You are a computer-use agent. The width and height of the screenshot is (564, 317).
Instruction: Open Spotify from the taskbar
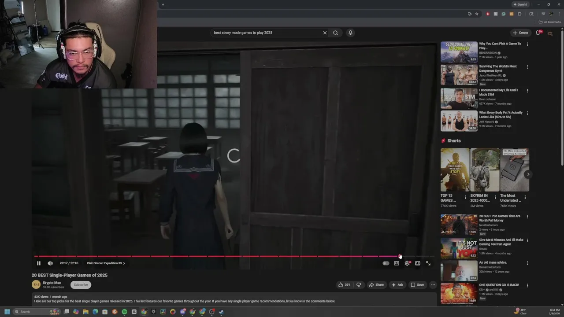click(x=124, y=312)
